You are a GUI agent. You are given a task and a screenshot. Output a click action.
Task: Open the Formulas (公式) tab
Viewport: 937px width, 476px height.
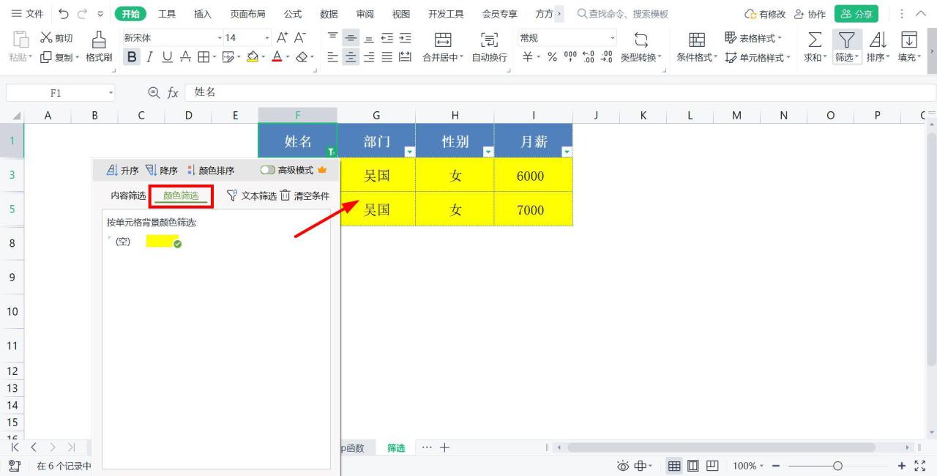pos(293,14)
